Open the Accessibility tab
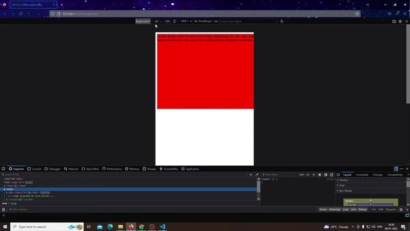 [168, 169]
